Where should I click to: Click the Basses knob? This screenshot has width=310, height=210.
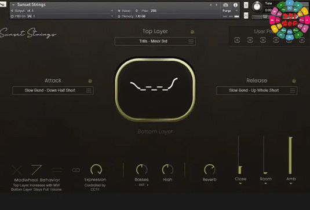pyautogui.click(x=141, y=170)
